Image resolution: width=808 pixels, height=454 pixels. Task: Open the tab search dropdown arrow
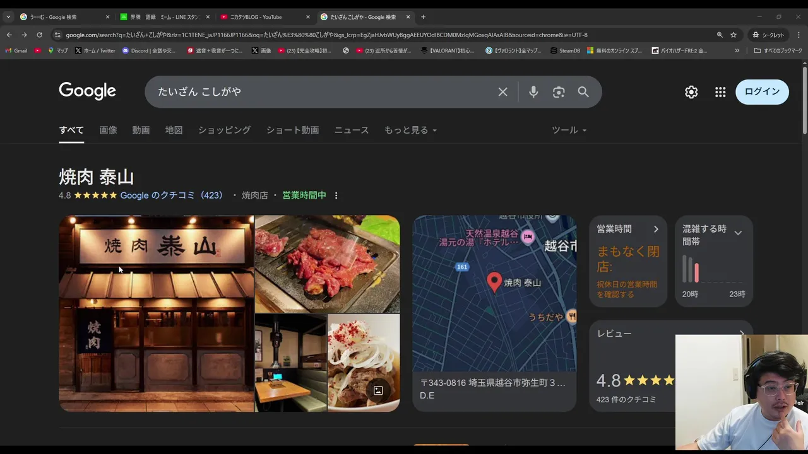pyautogui.click(x=8, y=17)
